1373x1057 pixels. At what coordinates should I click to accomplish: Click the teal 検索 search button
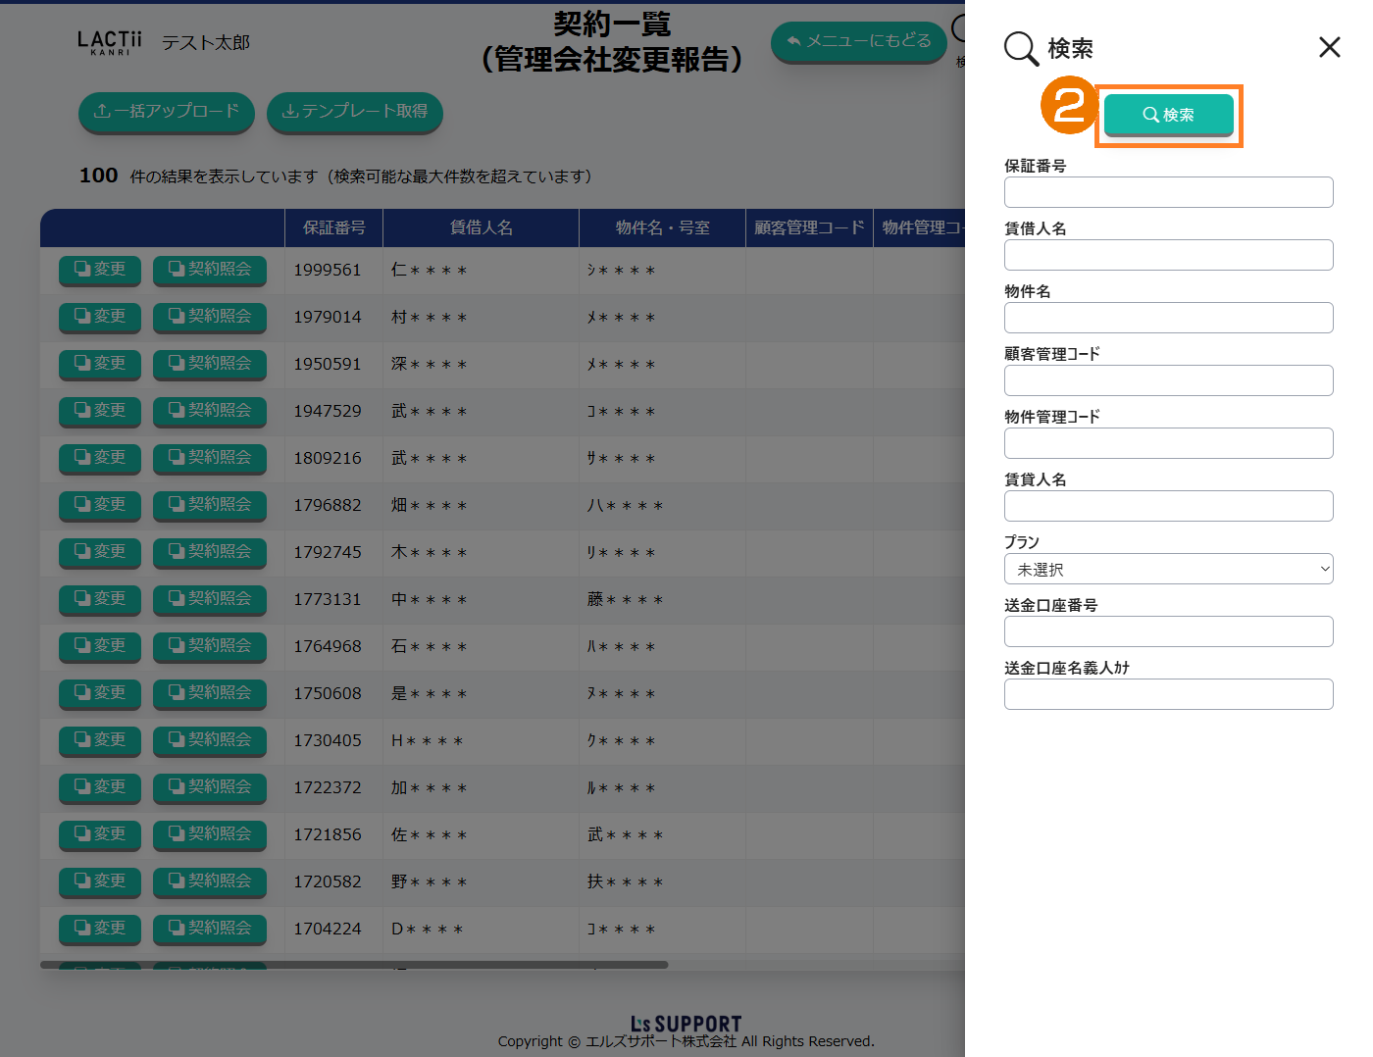pos(1168,115)
